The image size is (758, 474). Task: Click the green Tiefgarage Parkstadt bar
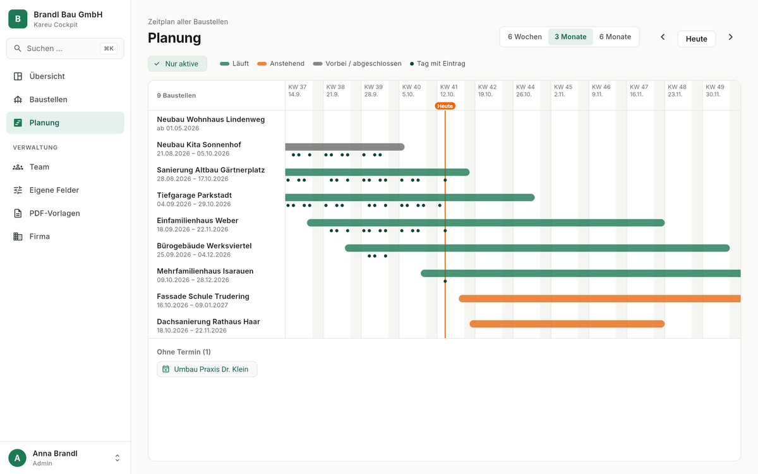click(410, 197)
